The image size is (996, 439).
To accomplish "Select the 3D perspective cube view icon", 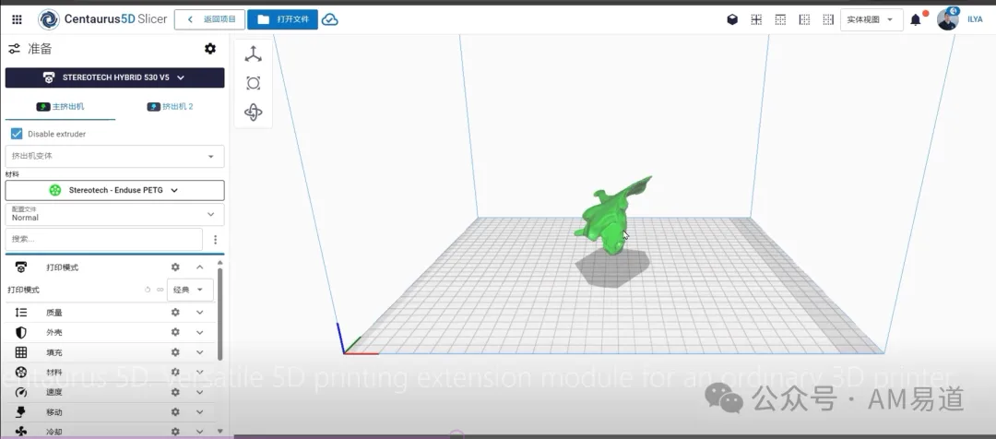I will point(732,19).
